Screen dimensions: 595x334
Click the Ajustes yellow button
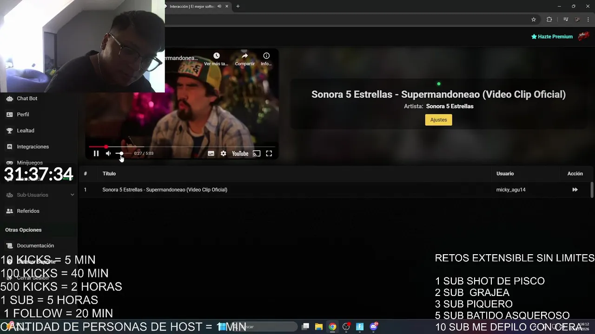[x=438, y=120]
